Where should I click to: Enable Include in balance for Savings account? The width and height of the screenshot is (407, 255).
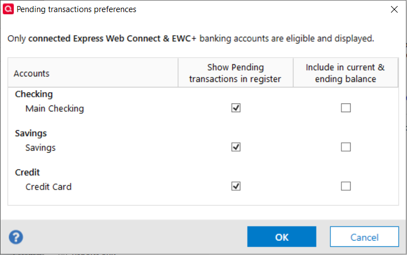point(346,147)
